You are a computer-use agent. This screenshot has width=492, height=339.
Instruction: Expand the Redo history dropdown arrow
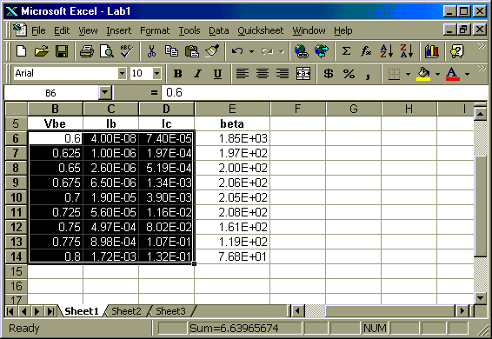pyautogui.click(x=282, y=51)
